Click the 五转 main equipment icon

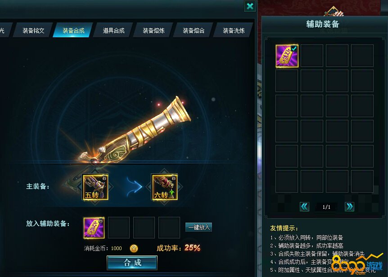[95, 187]
